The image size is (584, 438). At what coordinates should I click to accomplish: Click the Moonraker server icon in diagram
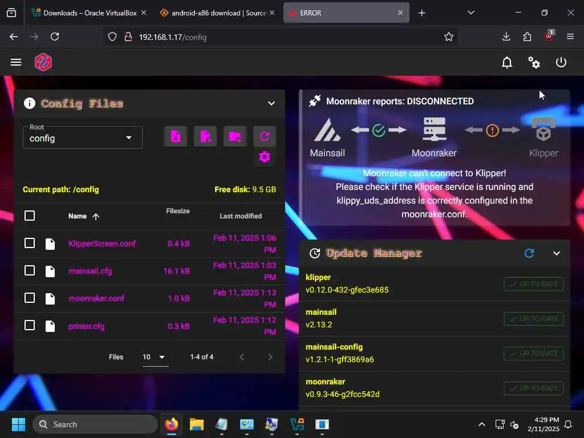pos(434,129)
